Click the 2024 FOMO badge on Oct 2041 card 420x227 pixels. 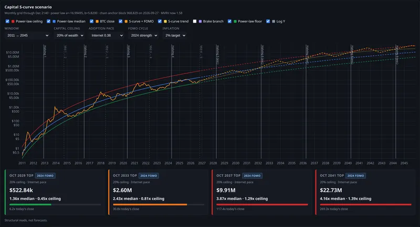[356, 176]
